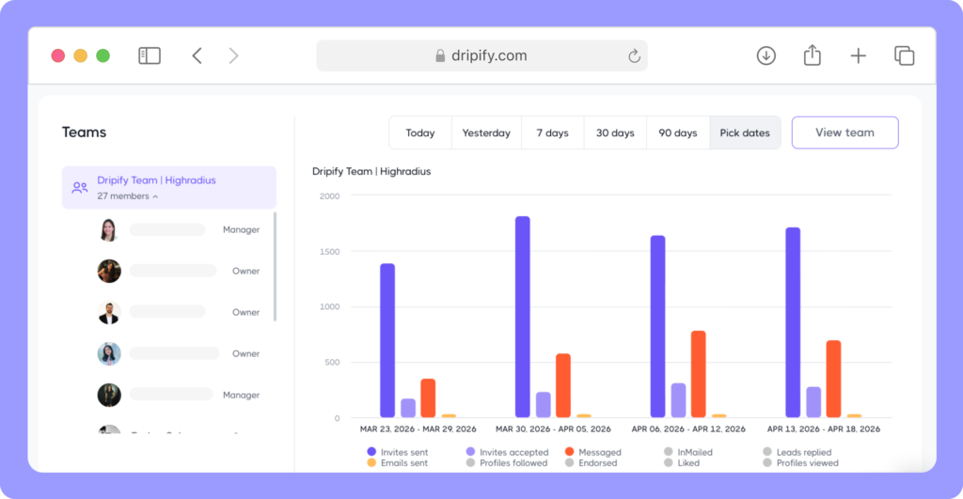Open third Owner member's avatar
This screenshot has width=963, height=499.
point(109,353)
